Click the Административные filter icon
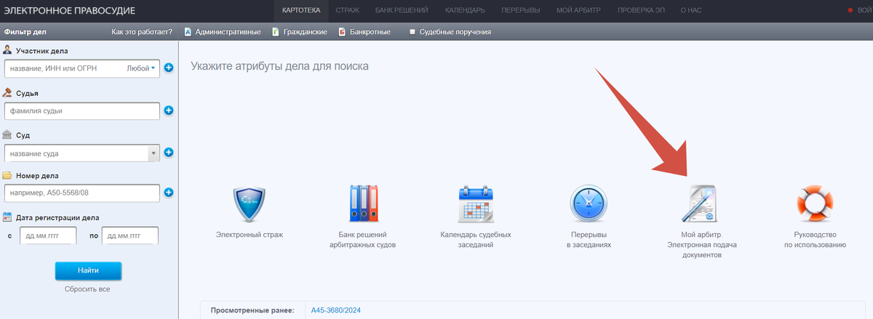Viewport: 873px width, 319px height. click(x=188, y=32)
